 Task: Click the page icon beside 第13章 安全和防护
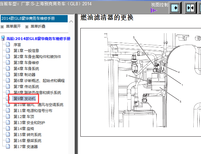coord(8,122)
